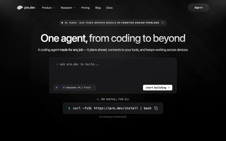This screenshot has width=226, height=141.
Task: Click the Sign in button
Action: point(198,8)
